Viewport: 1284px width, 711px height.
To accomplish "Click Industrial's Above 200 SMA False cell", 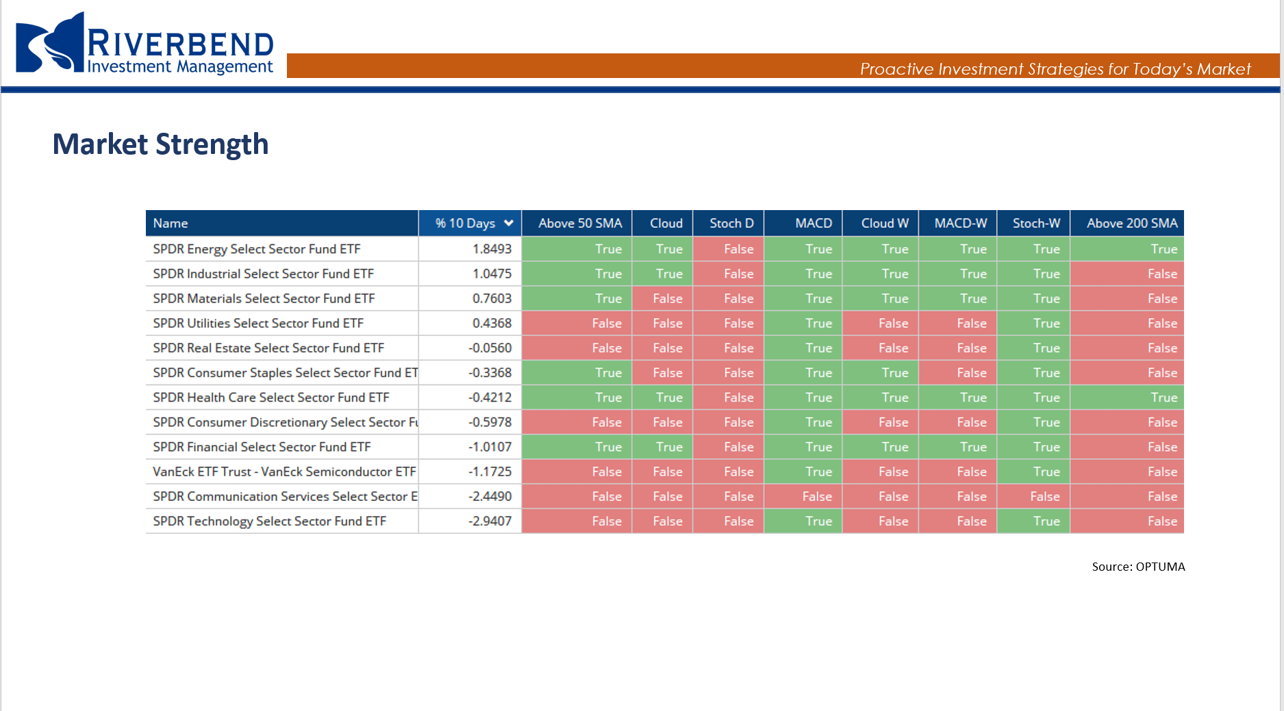I will coord(1127,274).
